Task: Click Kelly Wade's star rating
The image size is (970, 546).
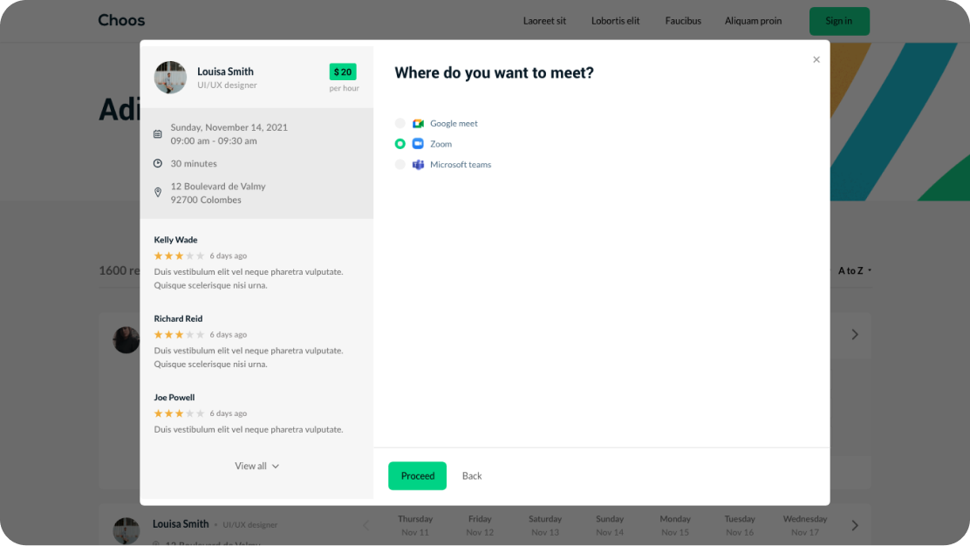Action: point(179,256)
